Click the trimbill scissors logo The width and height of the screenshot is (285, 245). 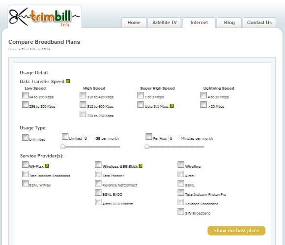pos(45,17)
